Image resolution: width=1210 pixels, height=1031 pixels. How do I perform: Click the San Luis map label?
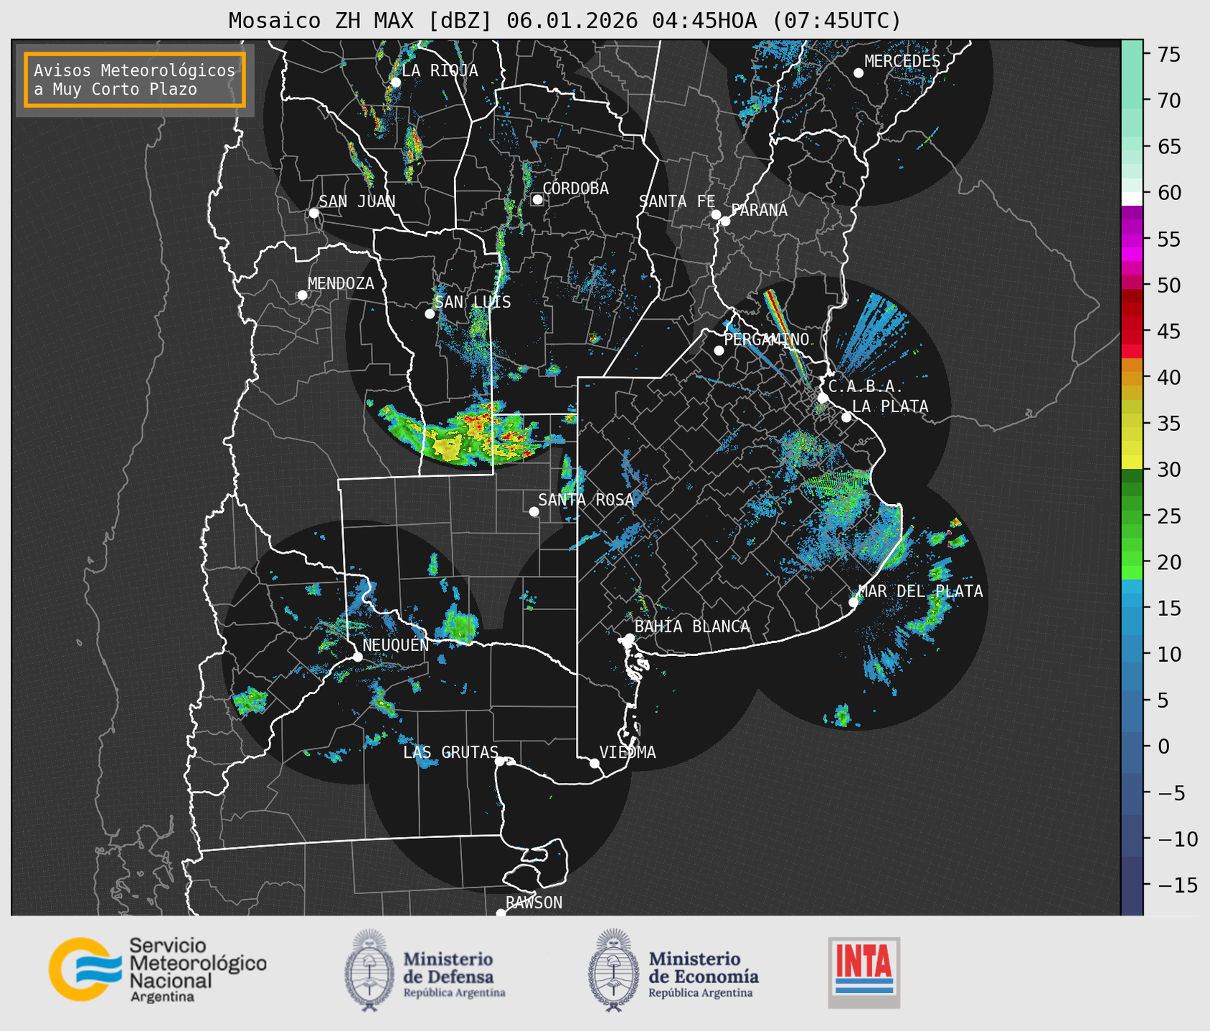tap(473, 303)
